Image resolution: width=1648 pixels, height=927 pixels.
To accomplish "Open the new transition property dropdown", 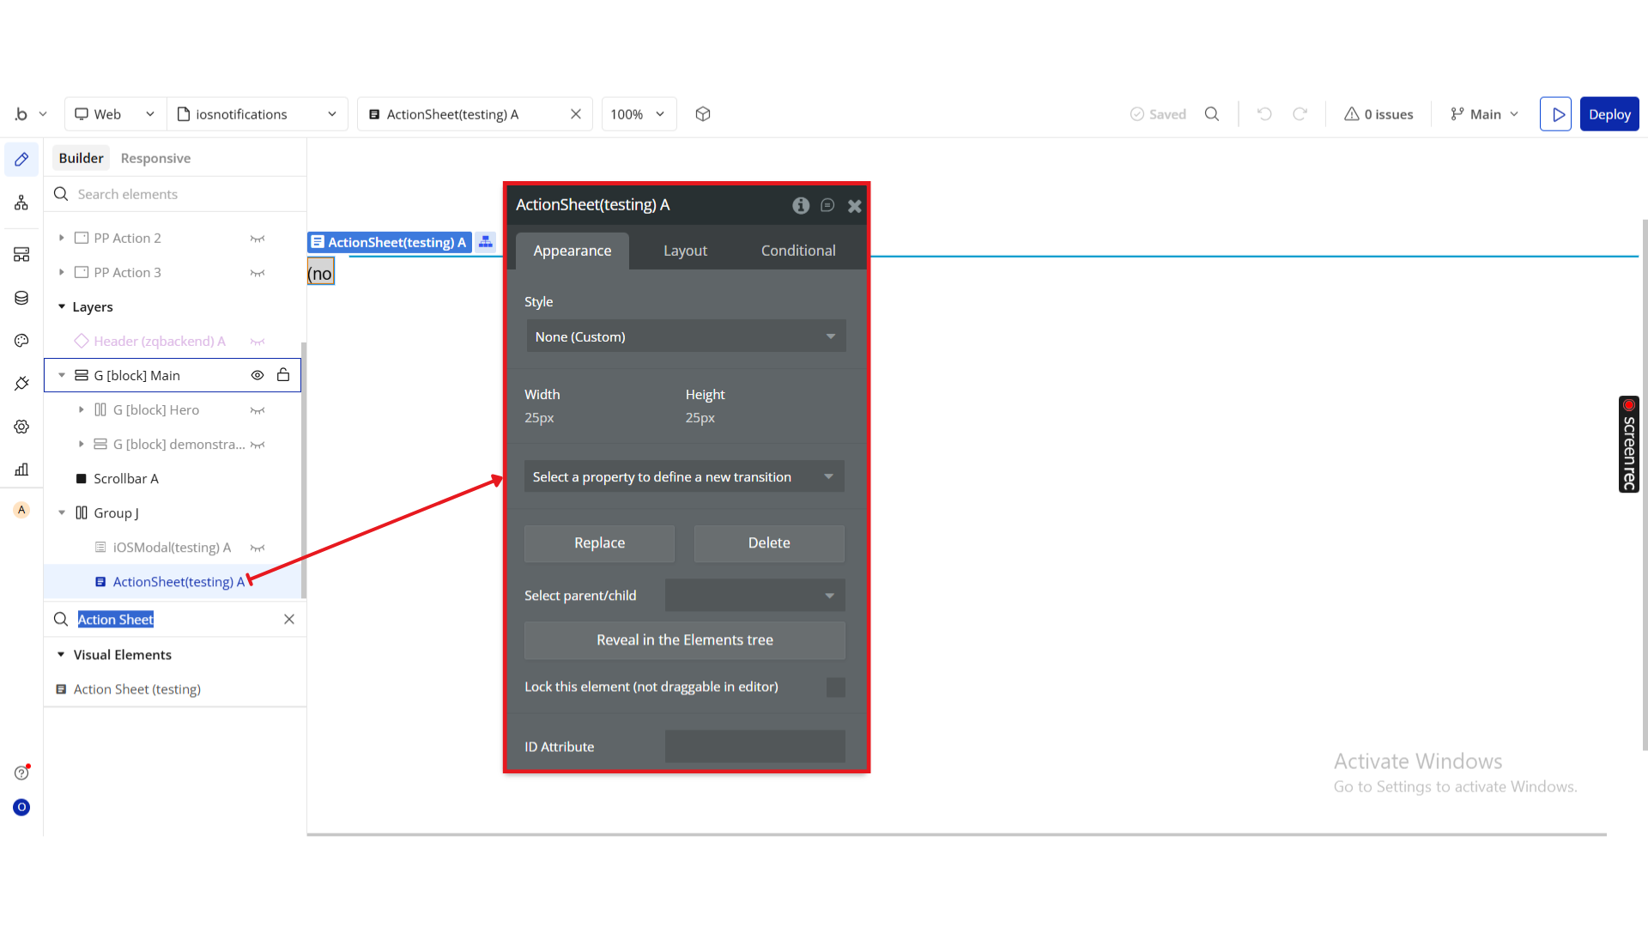I will pyautogui.click(x=684, y=476).
